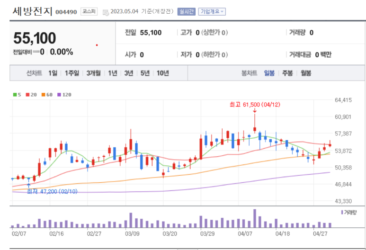Click the 02/16 date axis label

point(56,233)
